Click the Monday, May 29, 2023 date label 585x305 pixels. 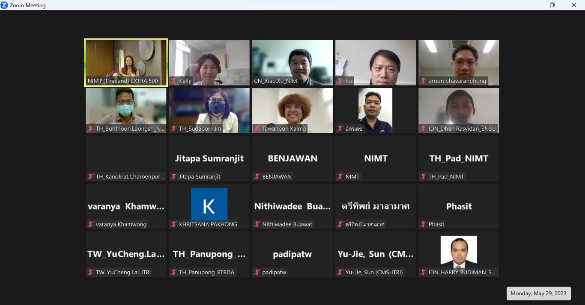(538, 293)
